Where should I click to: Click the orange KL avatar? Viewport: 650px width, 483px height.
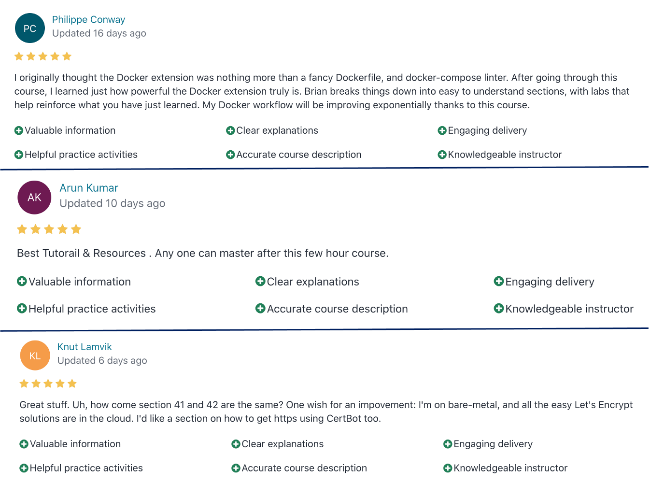[x=35, y=355]
